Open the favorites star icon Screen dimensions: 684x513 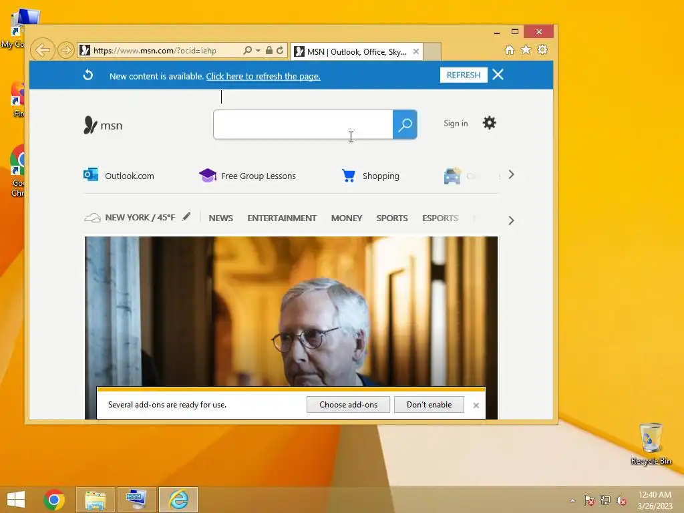click(x=526, y=49)
